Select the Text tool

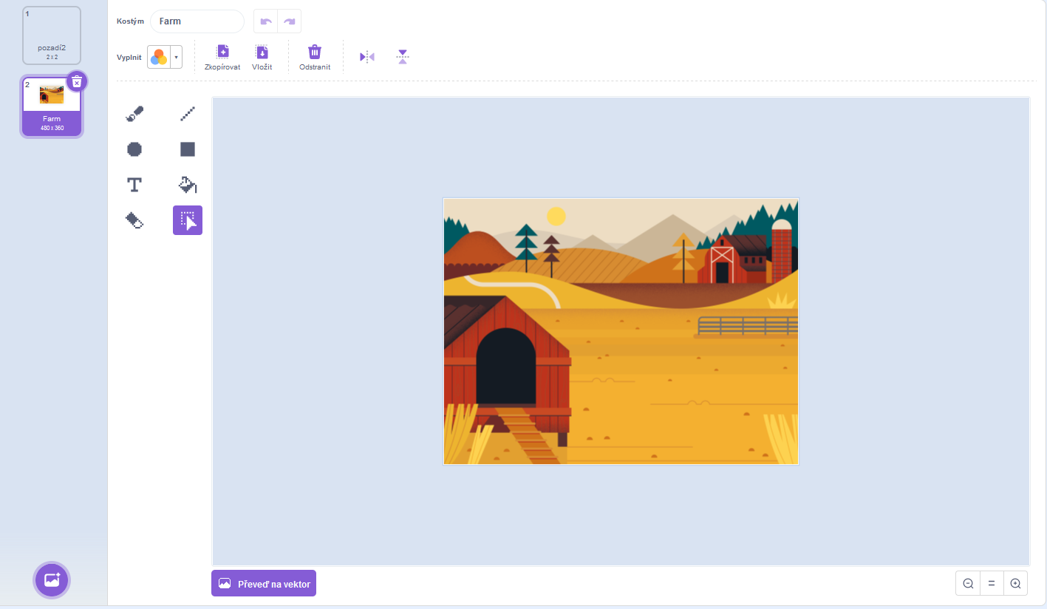[x=134, y=185]
